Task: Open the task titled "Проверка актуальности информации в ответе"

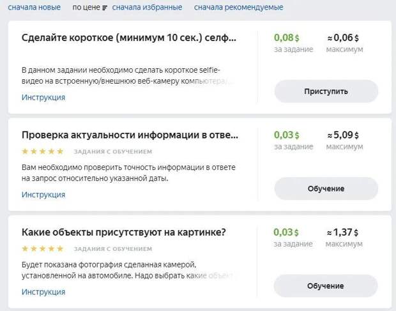Action: point(130,135)
